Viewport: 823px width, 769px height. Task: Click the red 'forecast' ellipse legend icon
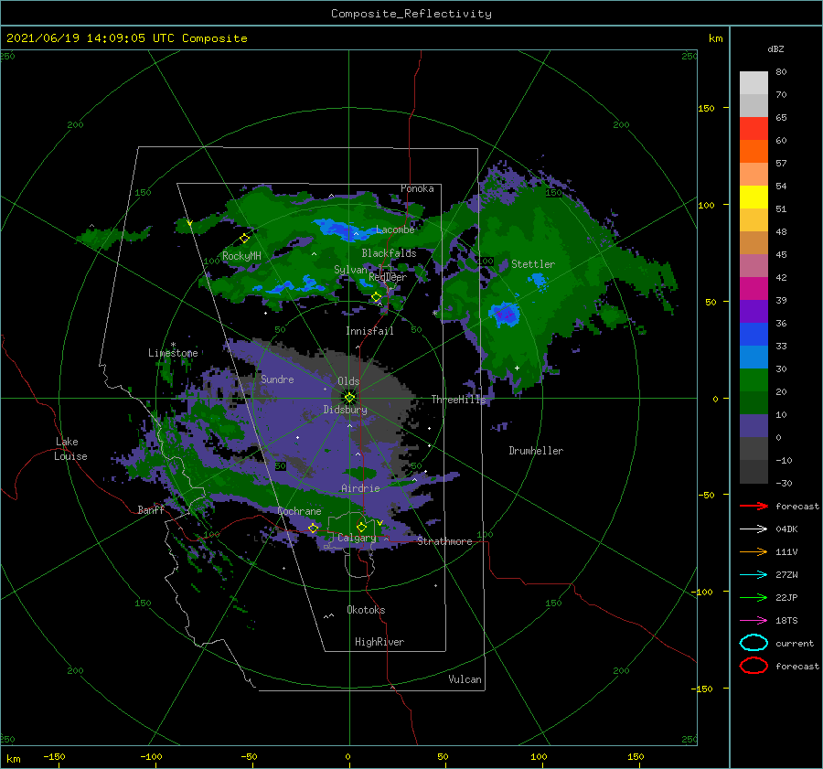click(754, 666)
